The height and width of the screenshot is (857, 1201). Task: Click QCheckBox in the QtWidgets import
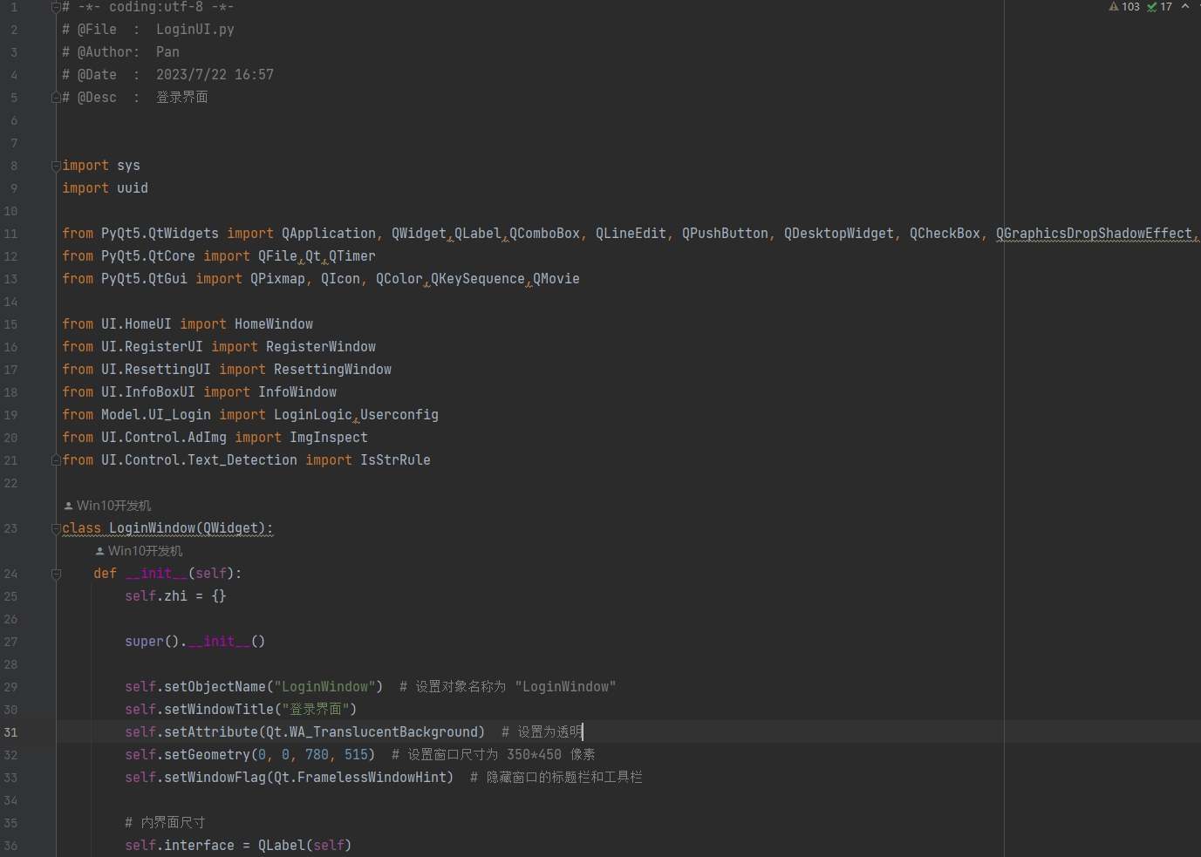coord(945,234)
